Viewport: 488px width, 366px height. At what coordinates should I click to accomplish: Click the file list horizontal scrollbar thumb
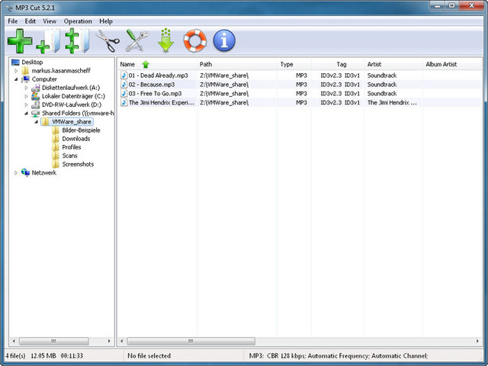tap(191, 341)
